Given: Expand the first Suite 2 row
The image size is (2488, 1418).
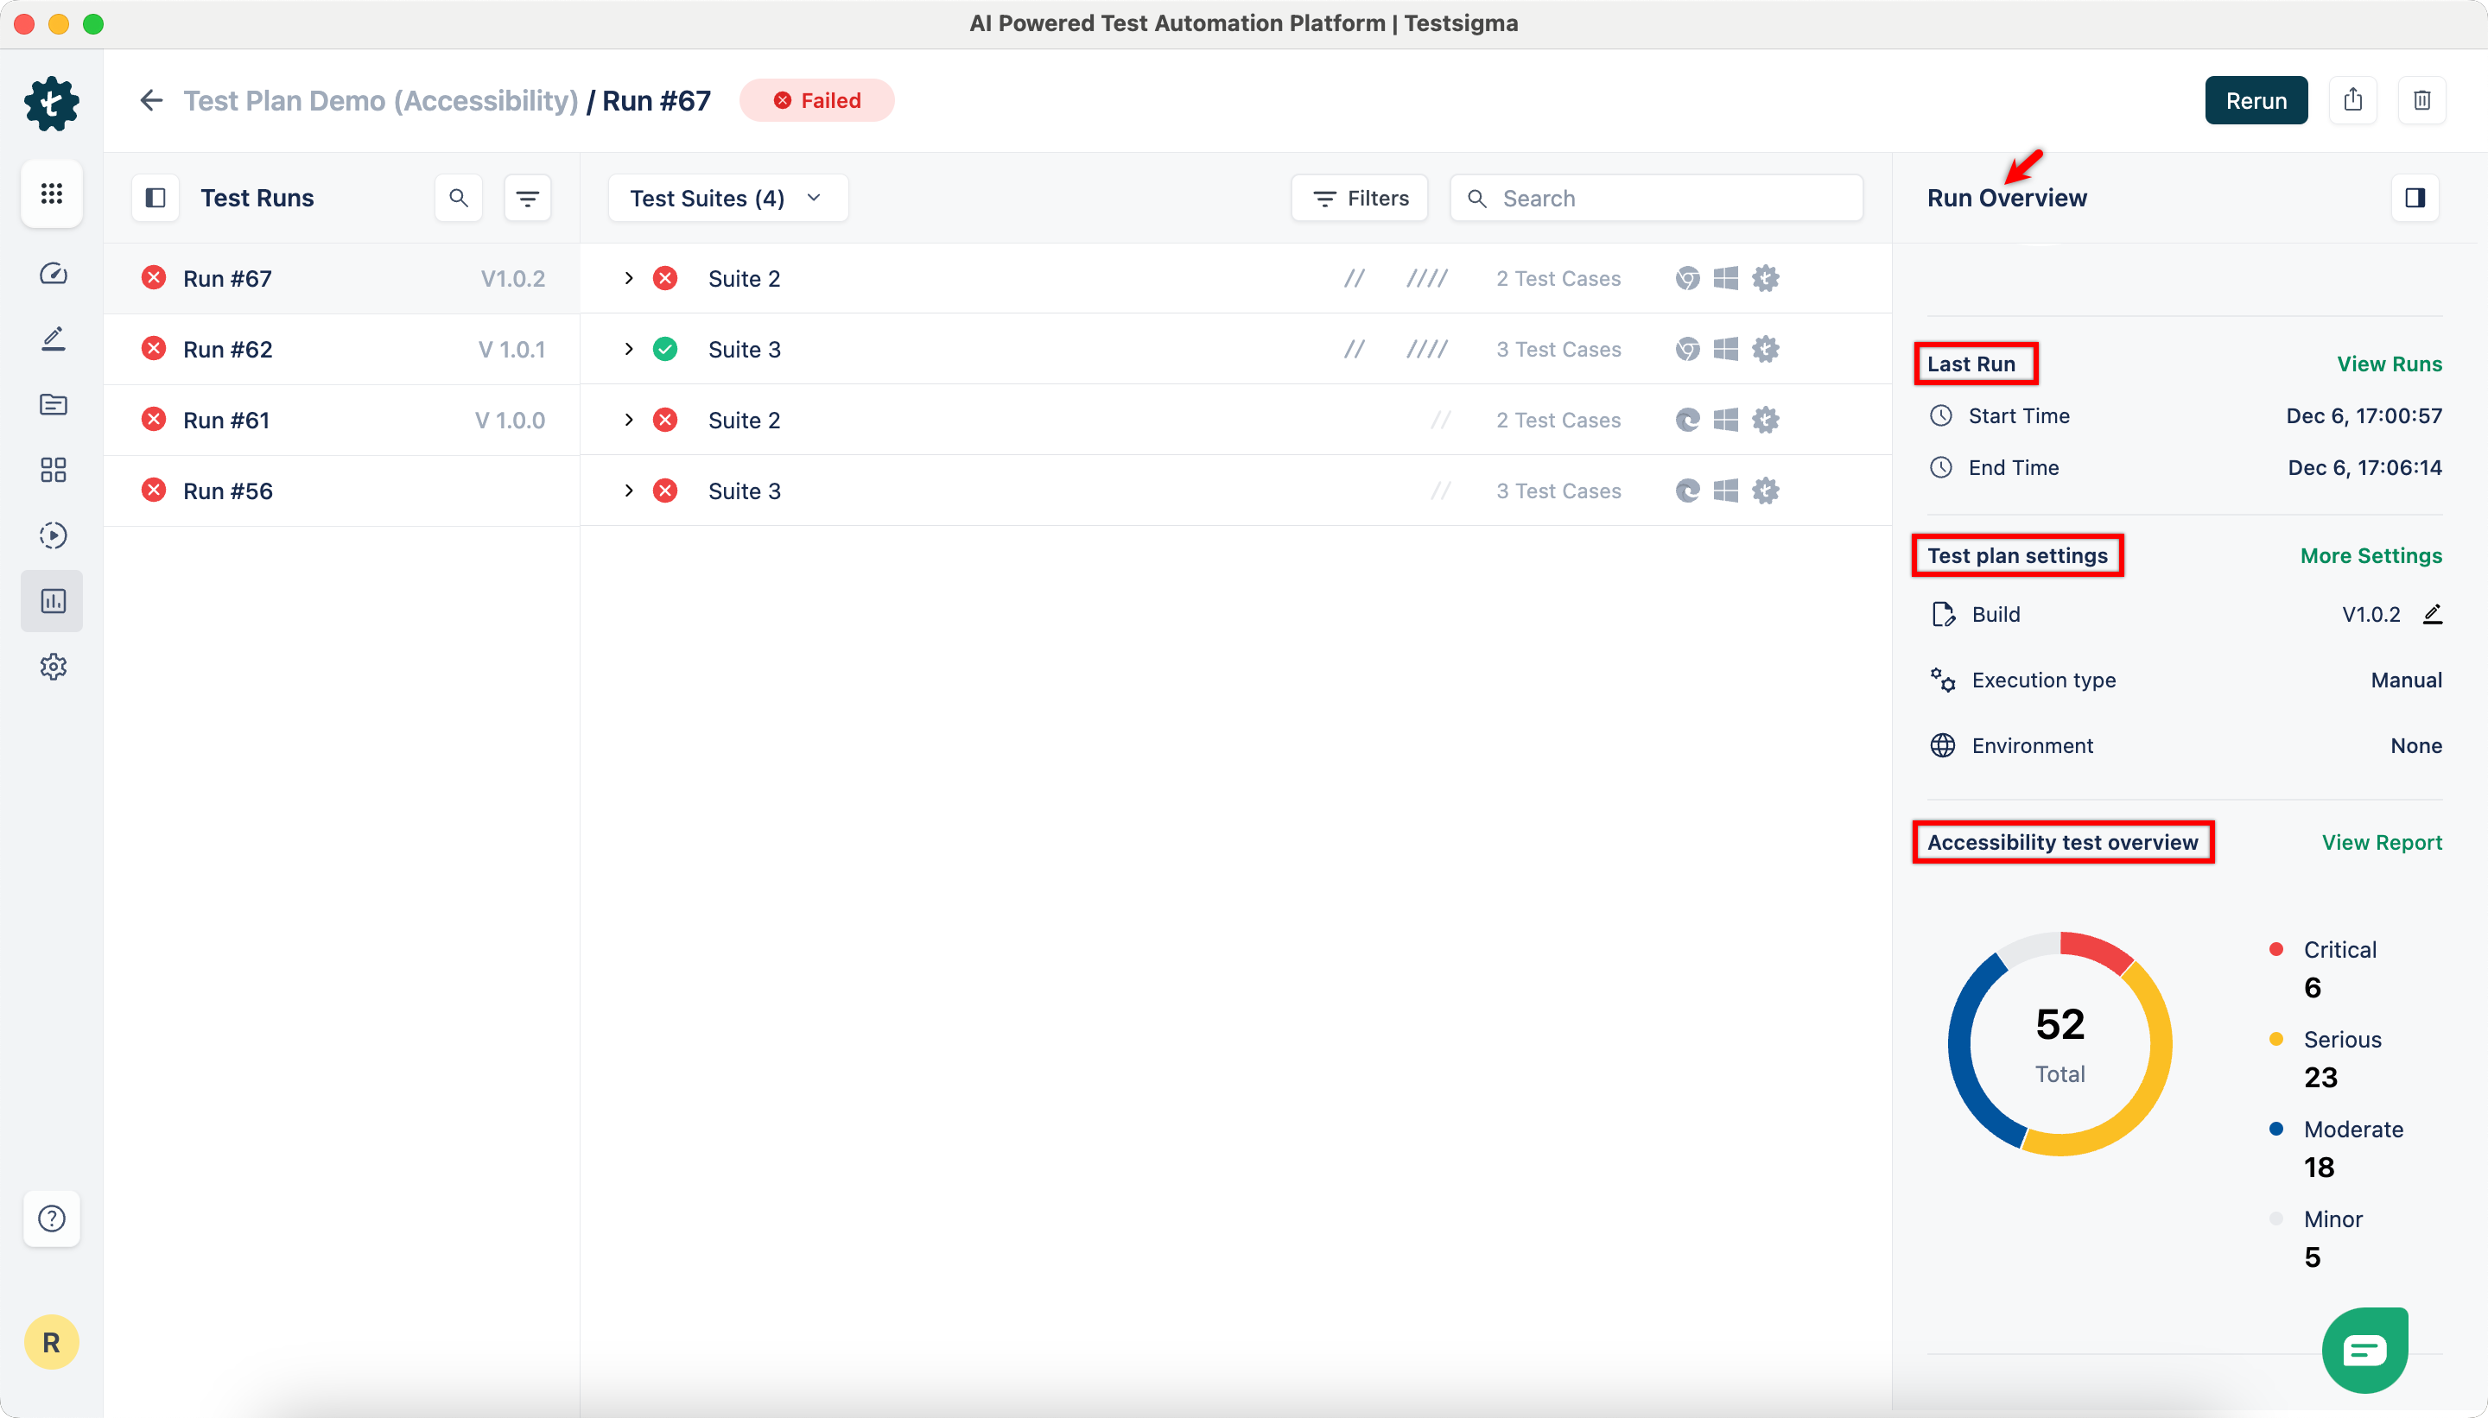Looking at the screenshot, I should click(629, 279).
